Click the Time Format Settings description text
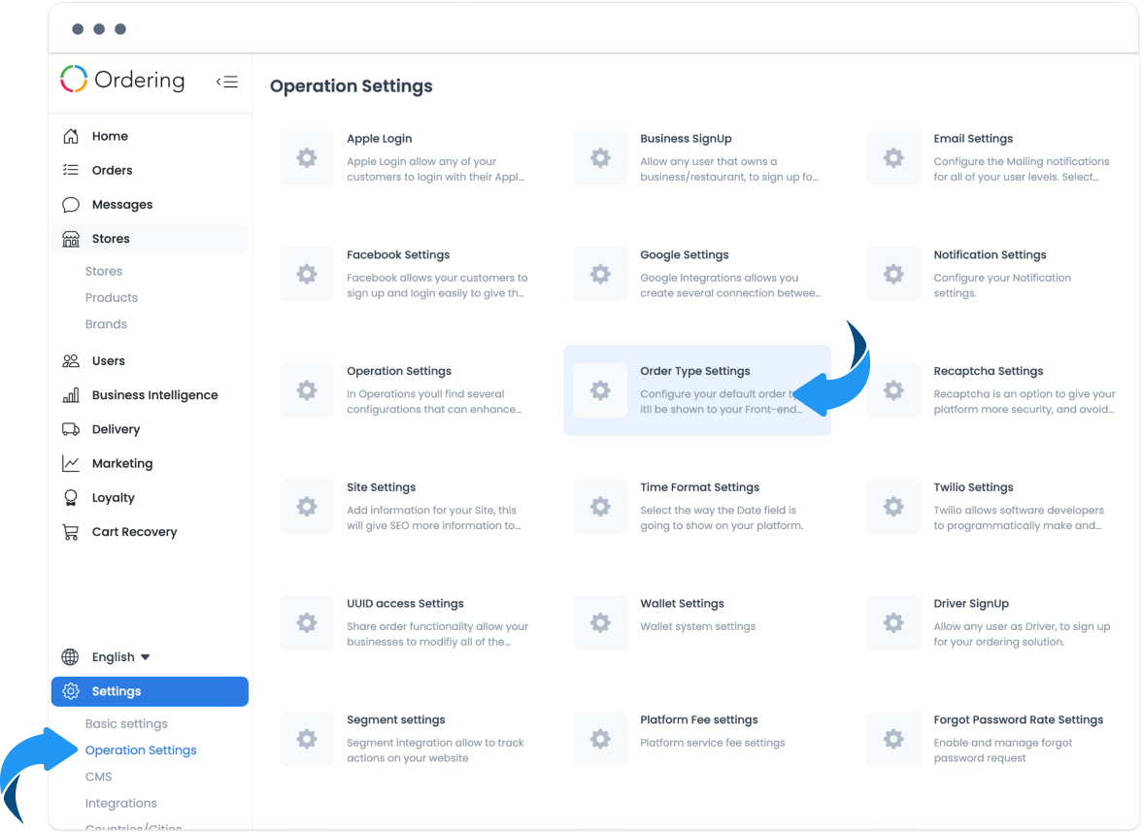This screenshot has height=834, width=1143. 722,517
